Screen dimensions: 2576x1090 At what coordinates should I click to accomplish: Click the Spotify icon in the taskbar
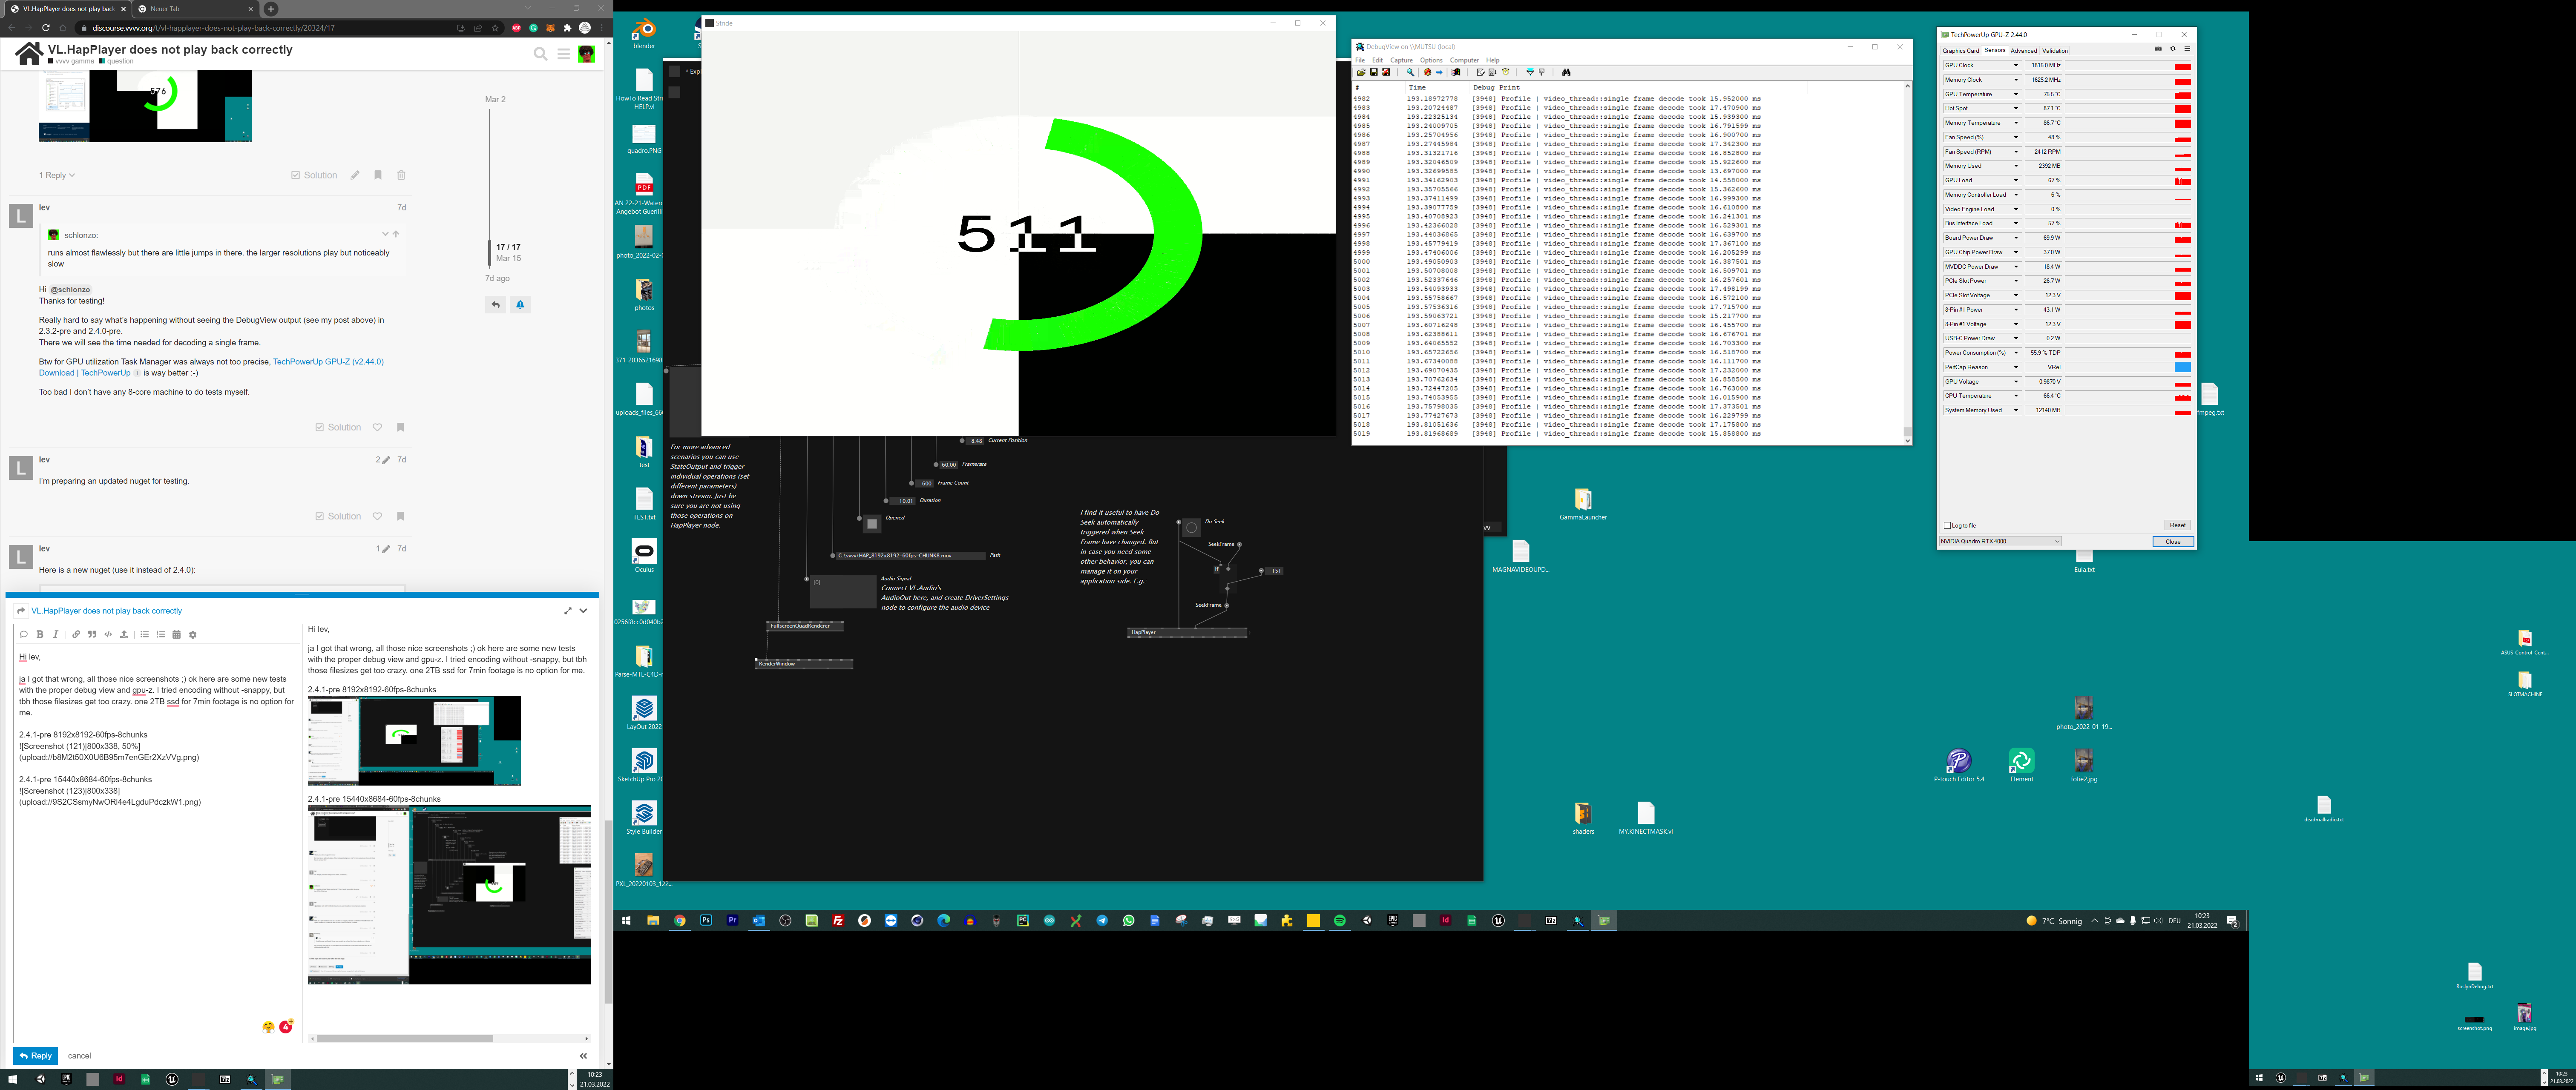(x=1340, y=921)
